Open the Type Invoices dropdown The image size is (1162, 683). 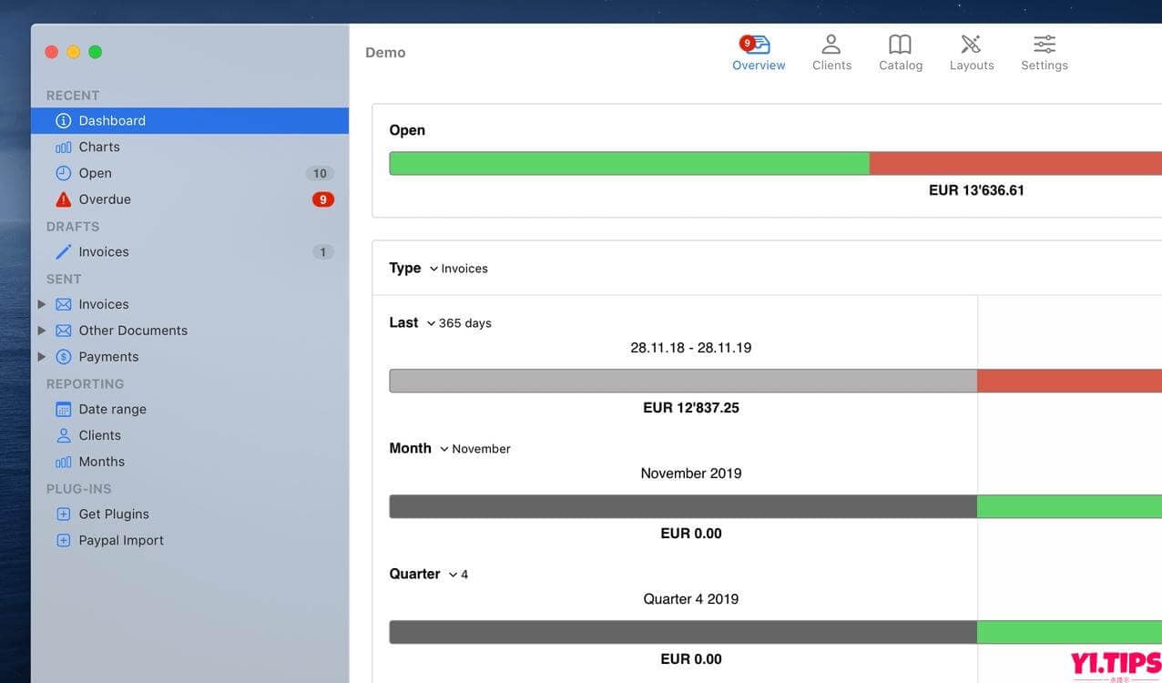[x=459, y=268]
